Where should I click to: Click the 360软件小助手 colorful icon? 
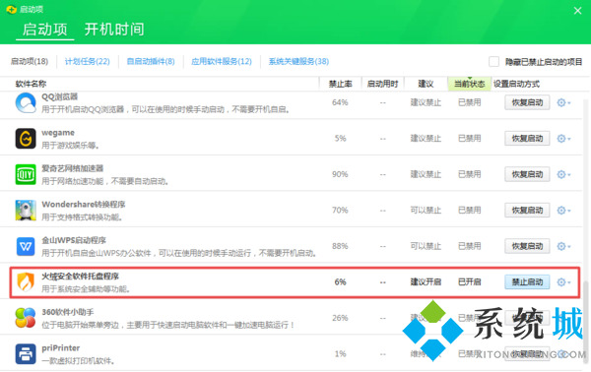[x=26, y=318]
